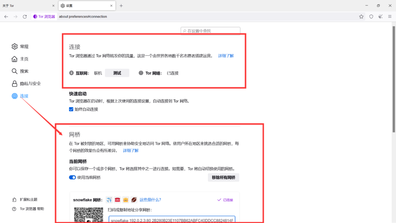
Task: Click the football bridge emoji
Action: 134,200
